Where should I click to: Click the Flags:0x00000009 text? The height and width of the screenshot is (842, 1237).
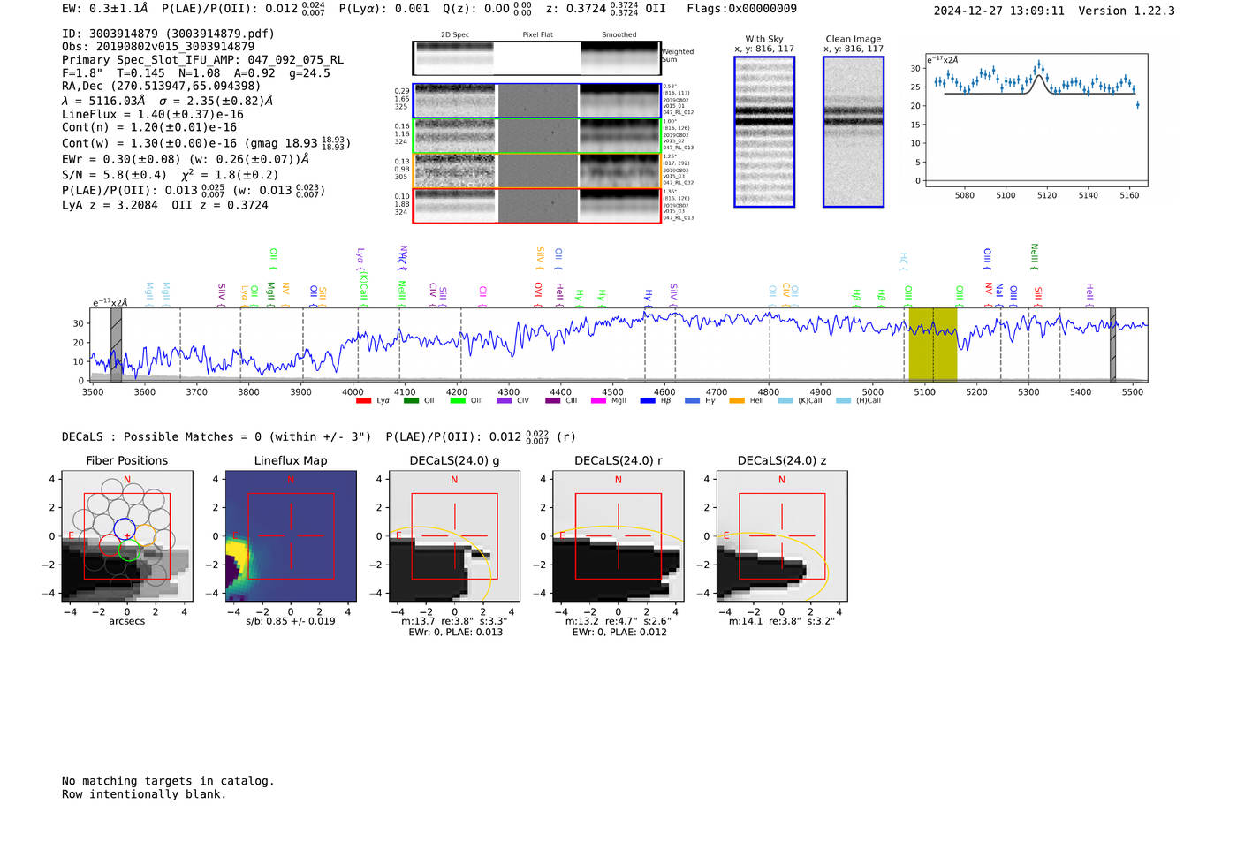(x=741, y=9)
